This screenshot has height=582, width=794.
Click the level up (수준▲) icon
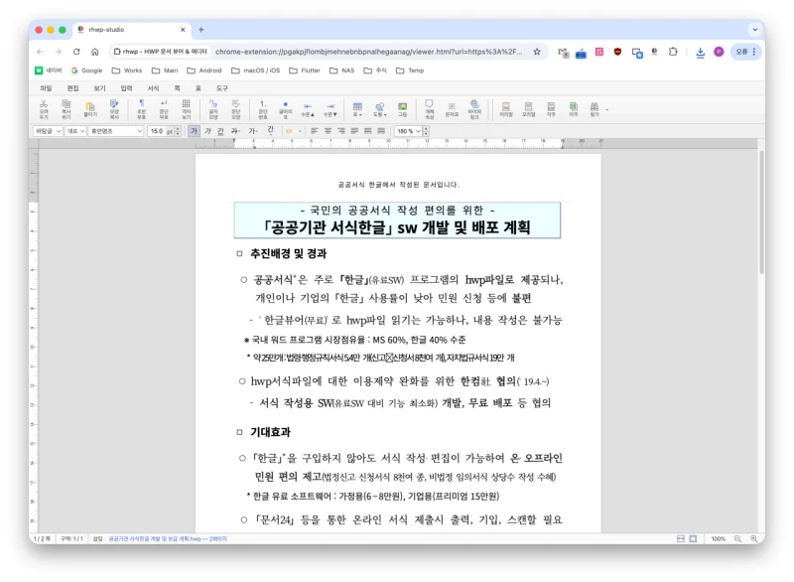(x=308, y=109)
